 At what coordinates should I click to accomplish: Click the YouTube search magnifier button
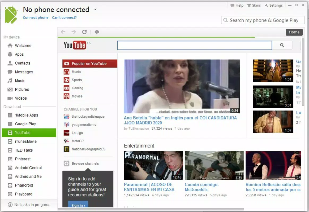282,45
